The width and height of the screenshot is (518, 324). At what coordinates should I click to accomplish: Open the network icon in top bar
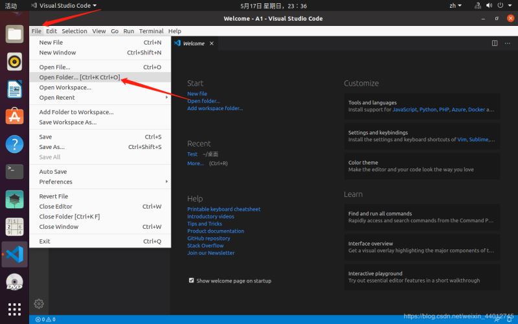(478, 6)
